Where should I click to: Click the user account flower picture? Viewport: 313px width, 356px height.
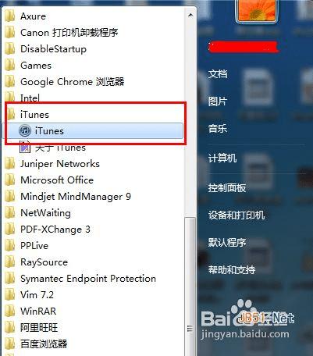point(256,10)
